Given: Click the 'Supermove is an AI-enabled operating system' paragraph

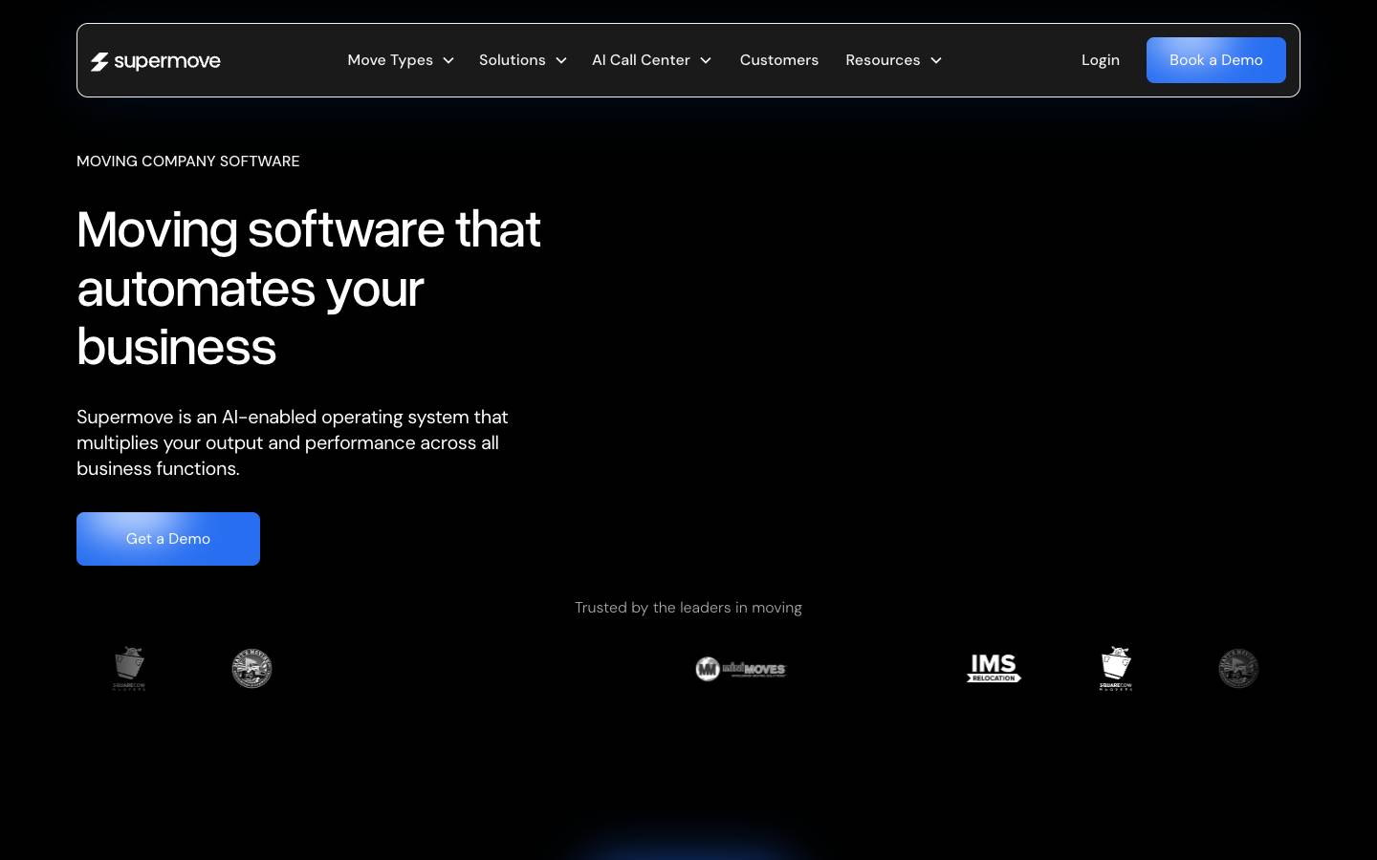Looking at the screenshot, I should [293, 442].
